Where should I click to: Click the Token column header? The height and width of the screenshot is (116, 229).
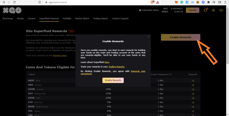pos(31,74)
